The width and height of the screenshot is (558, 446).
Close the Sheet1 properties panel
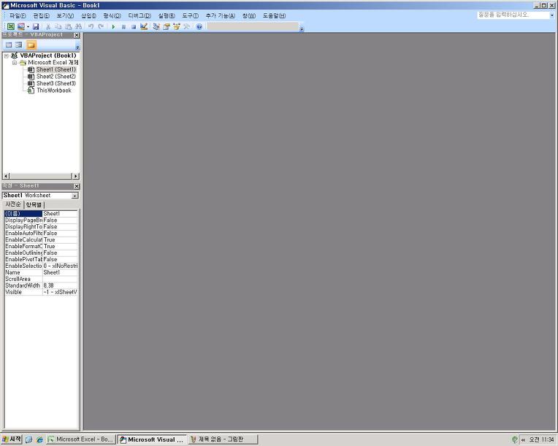(x=77, y=186)
